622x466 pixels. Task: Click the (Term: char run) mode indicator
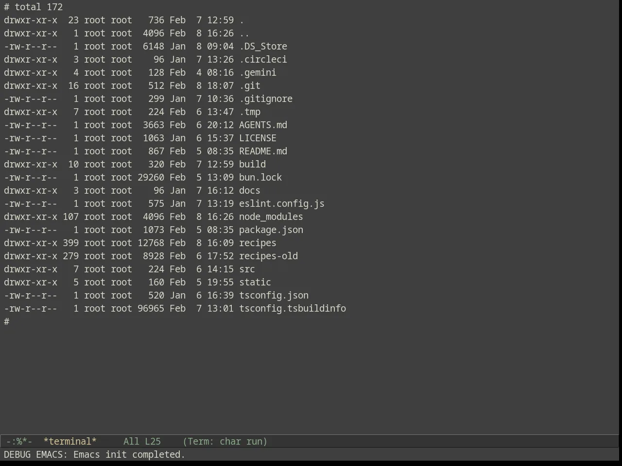[x=225, y=441]
